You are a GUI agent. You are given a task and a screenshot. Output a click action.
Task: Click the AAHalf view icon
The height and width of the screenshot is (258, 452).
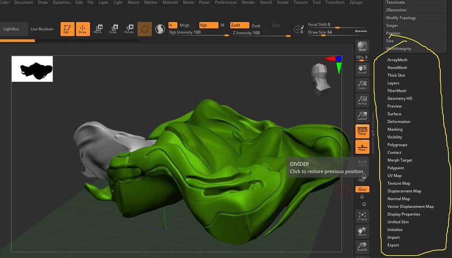tap(362, 115)
